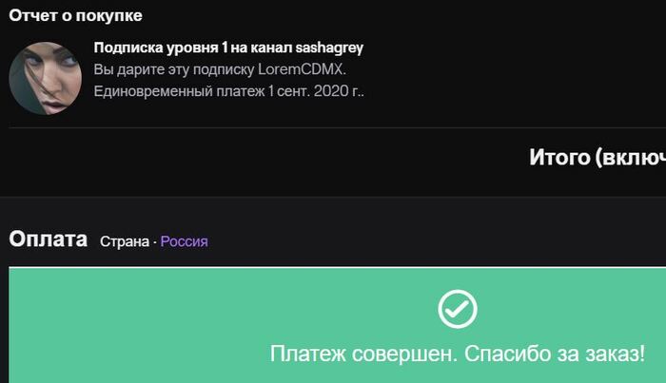Click the divider line below purchase details
Image resolution: width=666 pixels, height=383 pixels.
coord(337,127)
